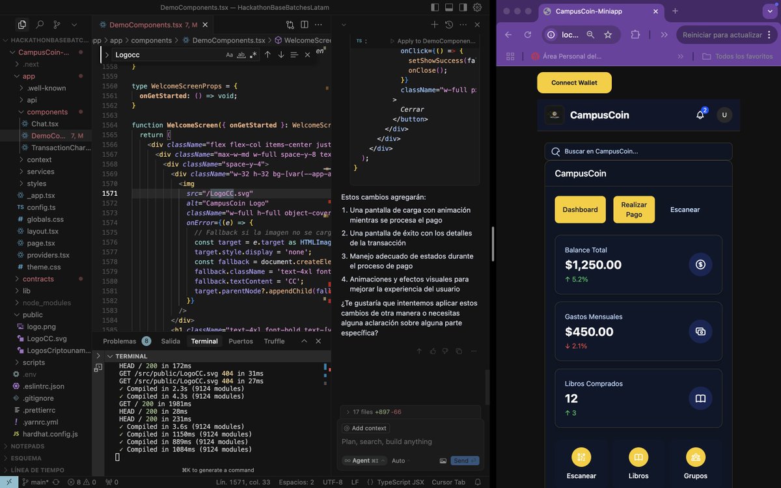Open Chrome extensions puzzle icon

pos(636,34)
